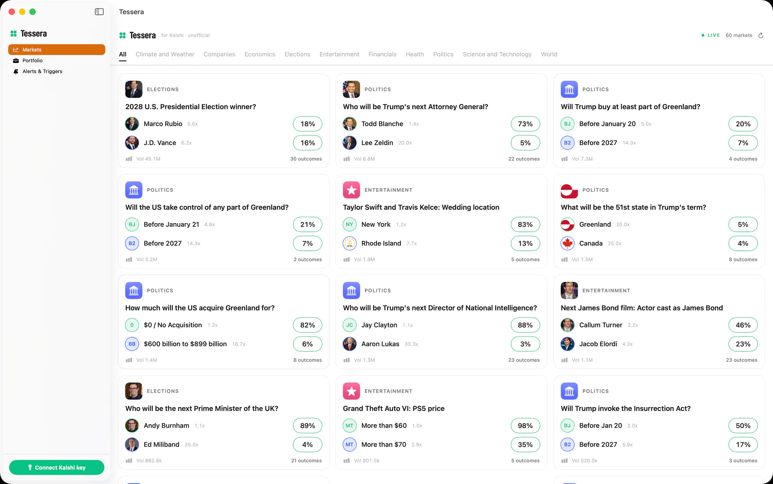The image size is (773, 484).
Task: Click Todd Blanche 73% odds button
Action: 525,124
